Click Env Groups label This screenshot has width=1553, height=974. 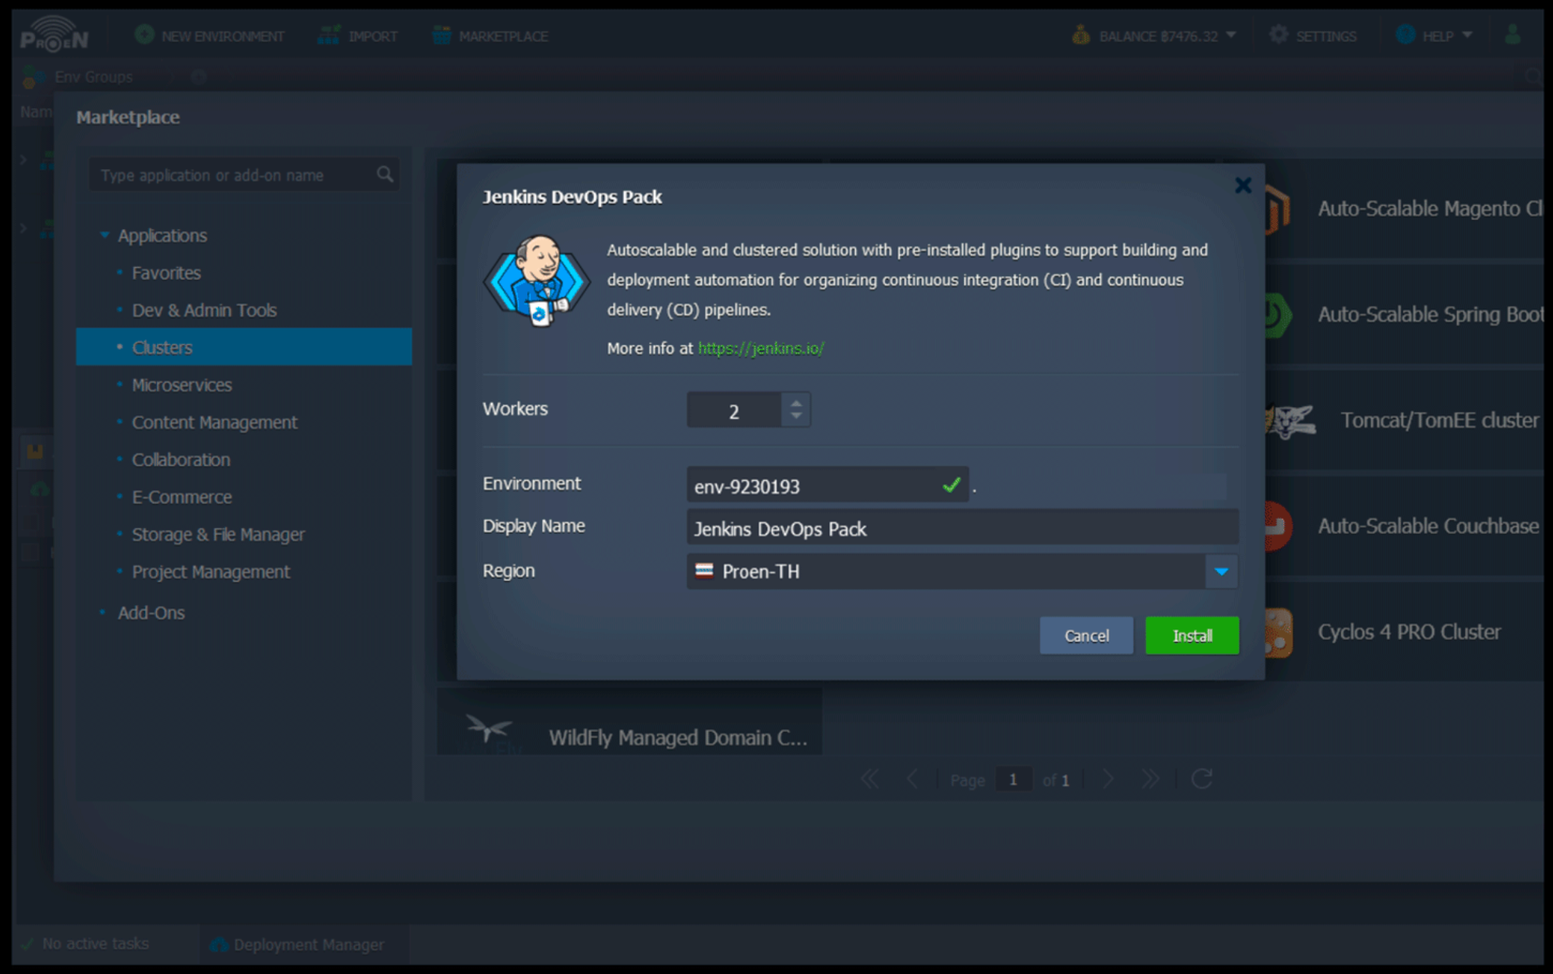point(93,77)
